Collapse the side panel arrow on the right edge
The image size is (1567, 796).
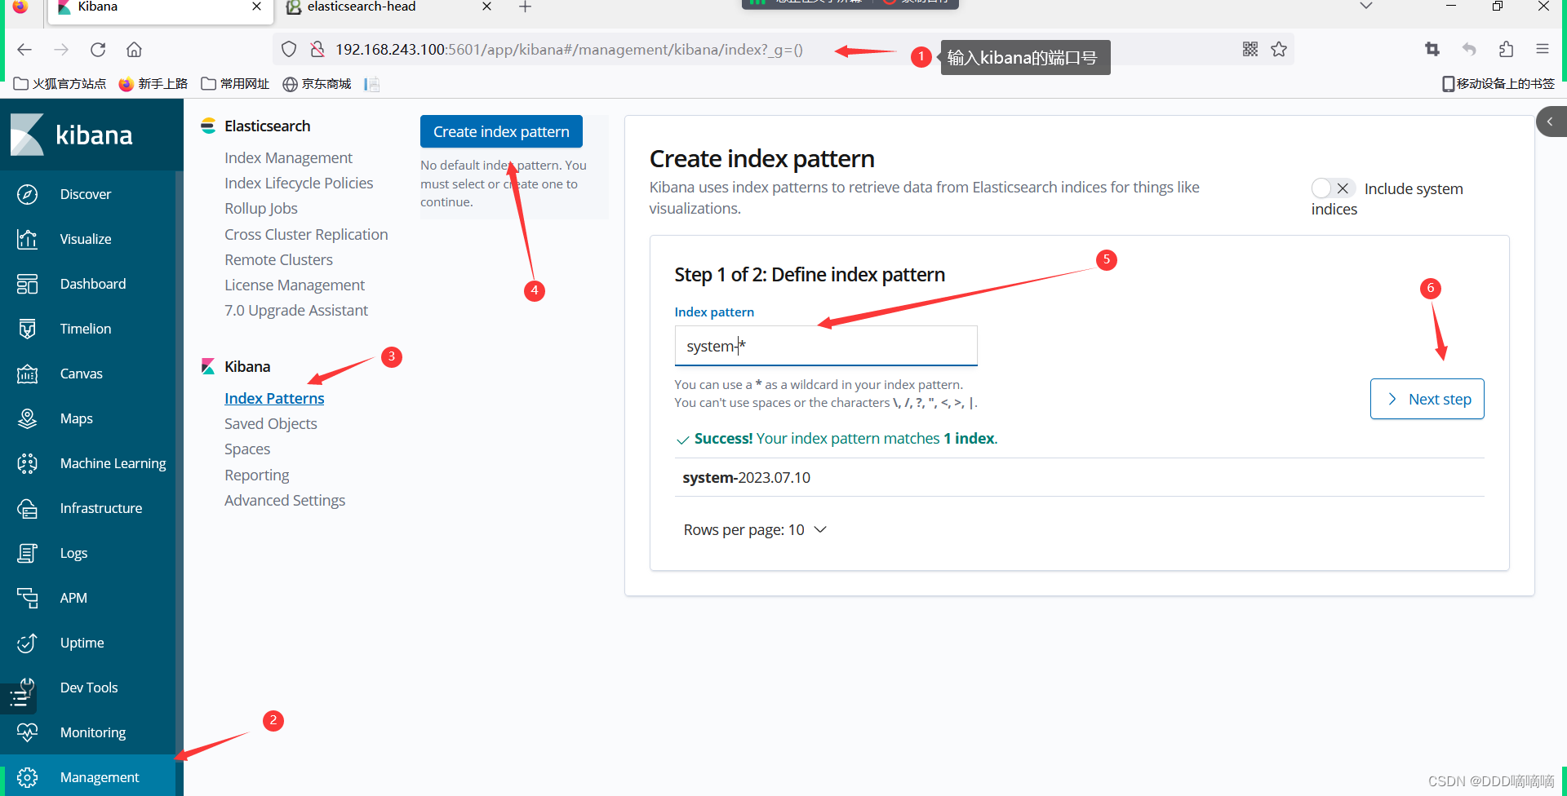click(x=1551, y=122)
